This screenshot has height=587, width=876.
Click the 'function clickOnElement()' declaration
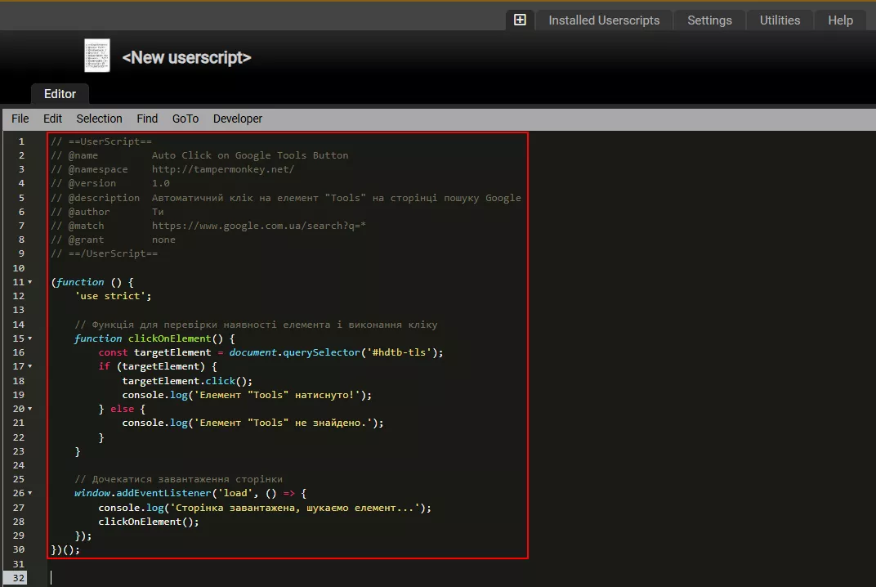point(154,338)
